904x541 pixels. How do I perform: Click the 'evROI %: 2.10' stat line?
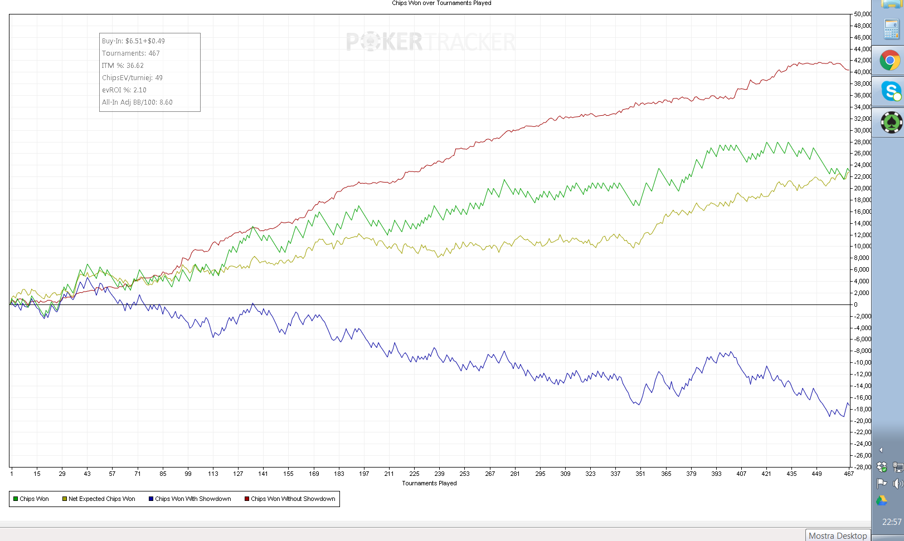point(124,90)
